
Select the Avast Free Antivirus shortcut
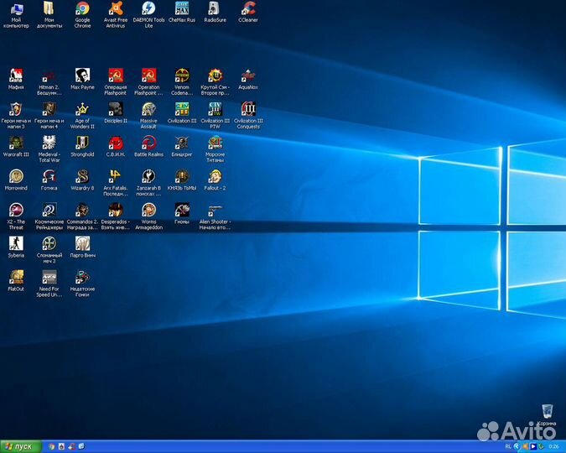(116, 15)
